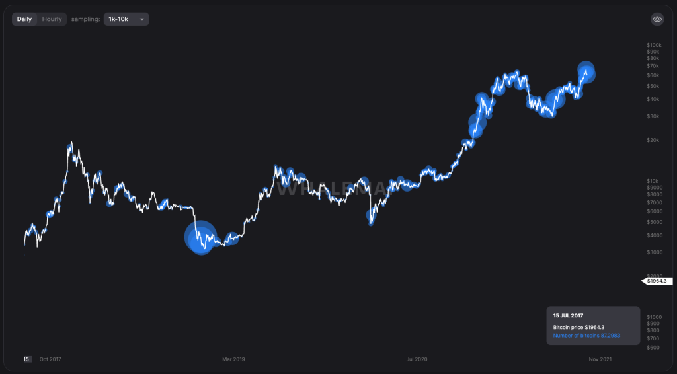This screenshot has height=374, width=677.
Task: Click the Oct 2017 date axis label
Action: click(x=51, y=359)
